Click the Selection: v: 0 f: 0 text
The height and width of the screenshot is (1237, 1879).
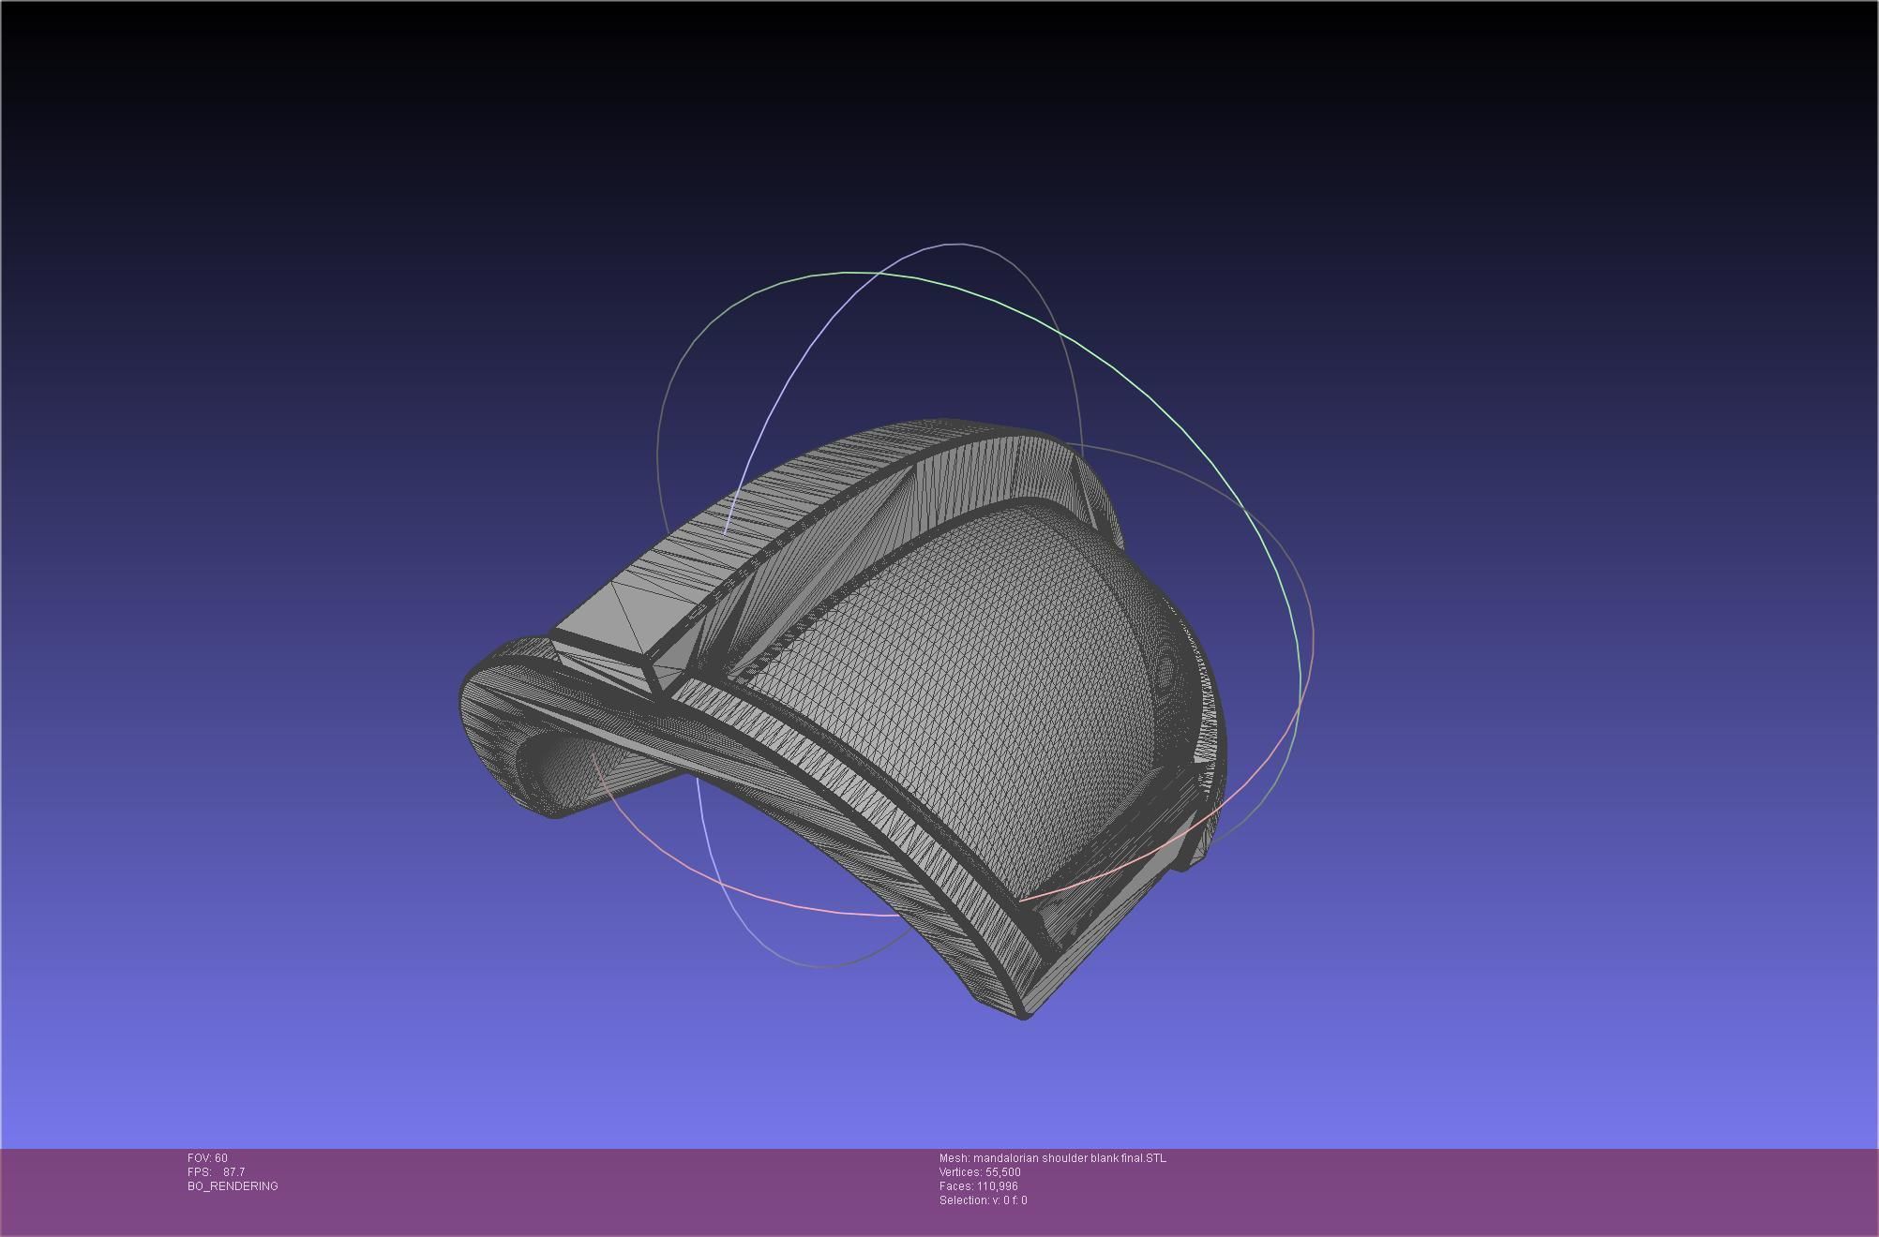tap(983, 1200)
